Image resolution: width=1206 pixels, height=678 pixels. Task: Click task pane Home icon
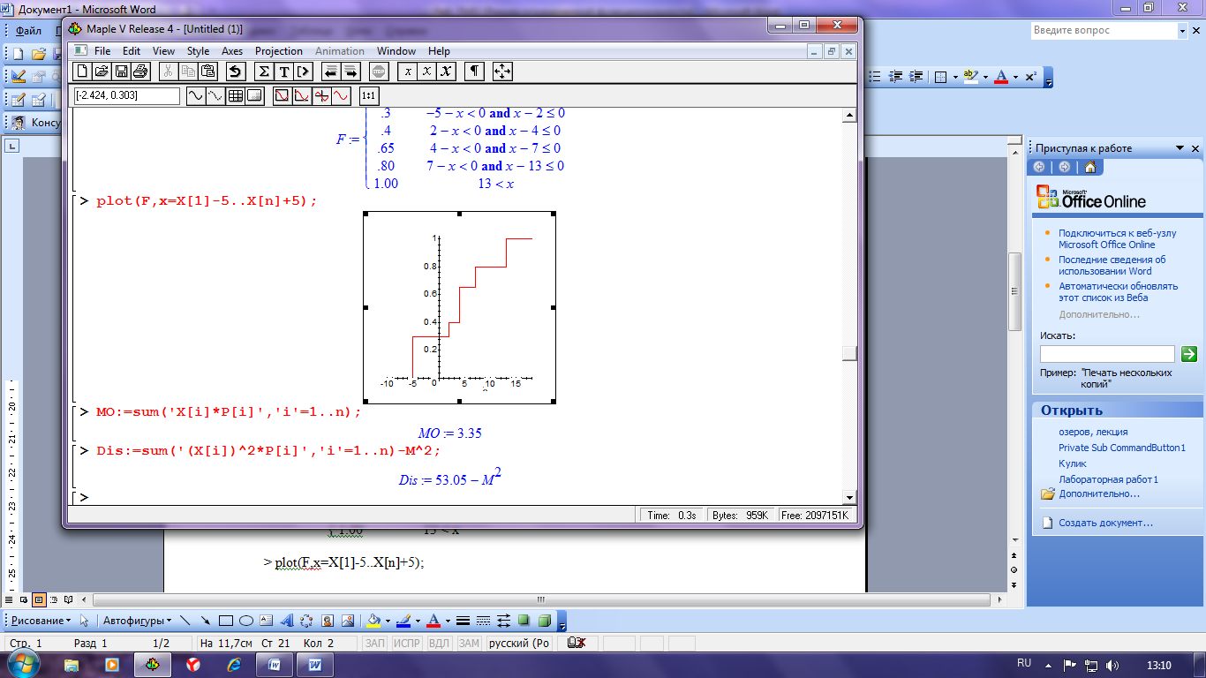[x=1090, y=167]
